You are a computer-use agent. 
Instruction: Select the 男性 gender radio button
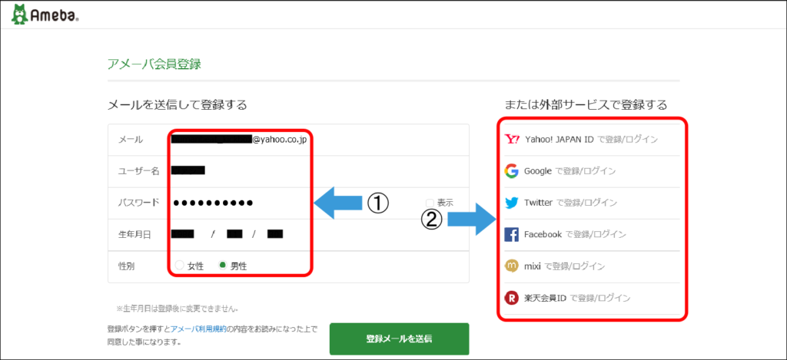click(223, 266)
